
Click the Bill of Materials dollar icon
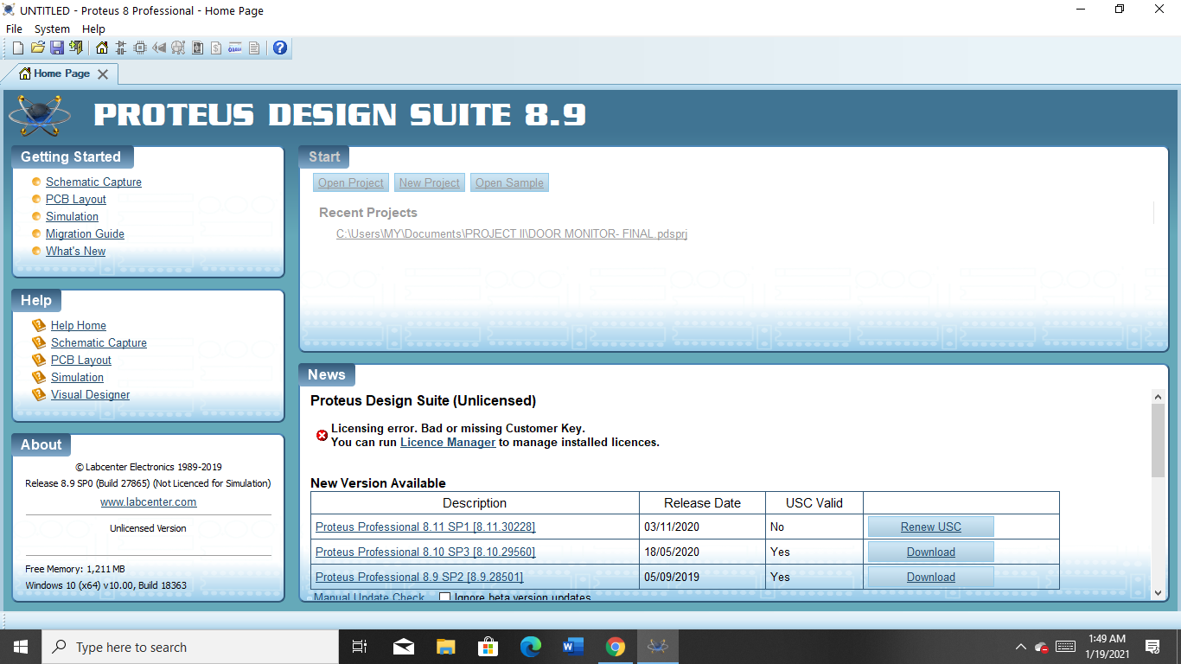click(x=216, y=48)
